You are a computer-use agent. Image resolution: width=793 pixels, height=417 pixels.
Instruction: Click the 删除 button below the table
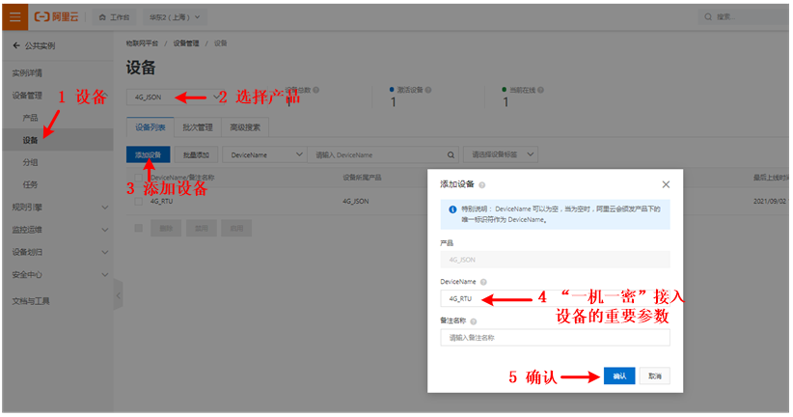(166, 228)
